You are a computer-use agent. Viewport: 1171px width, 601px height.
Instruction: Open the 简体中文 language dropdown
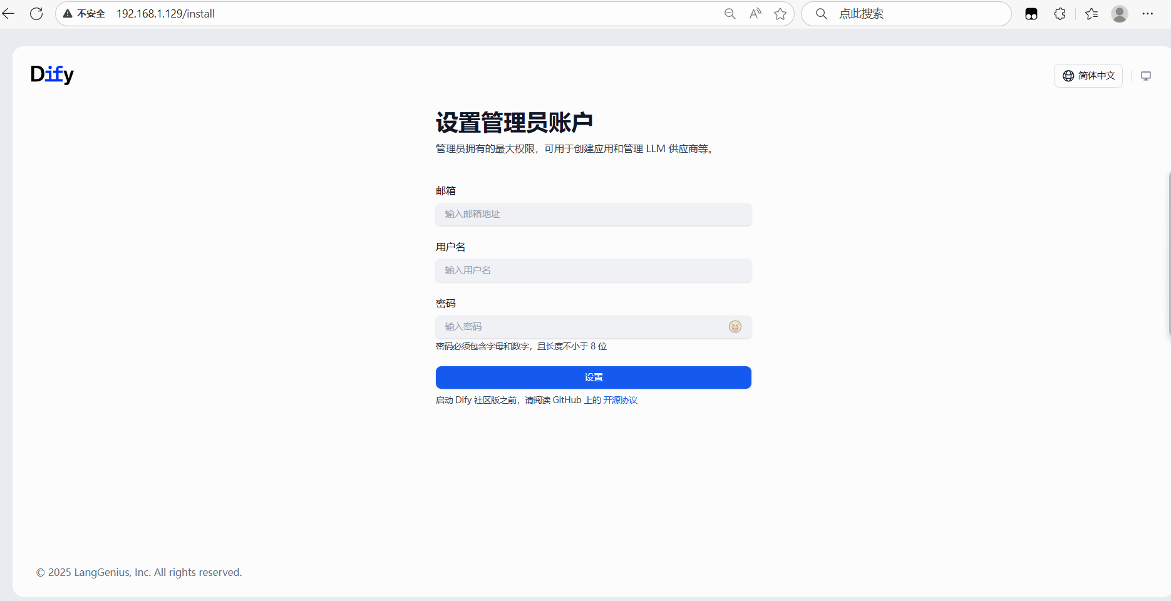1088,76
